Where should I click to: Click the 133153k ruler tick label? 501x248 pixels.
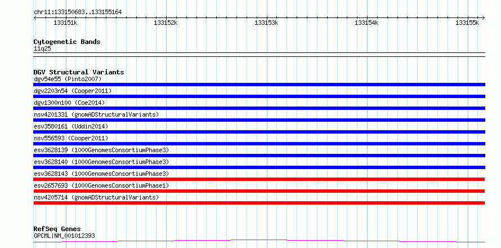[266, 23]
